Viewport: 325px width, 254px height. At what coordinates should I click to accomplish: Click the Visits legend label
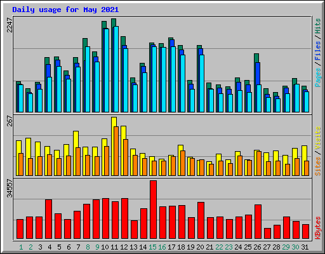coord(317,138)
